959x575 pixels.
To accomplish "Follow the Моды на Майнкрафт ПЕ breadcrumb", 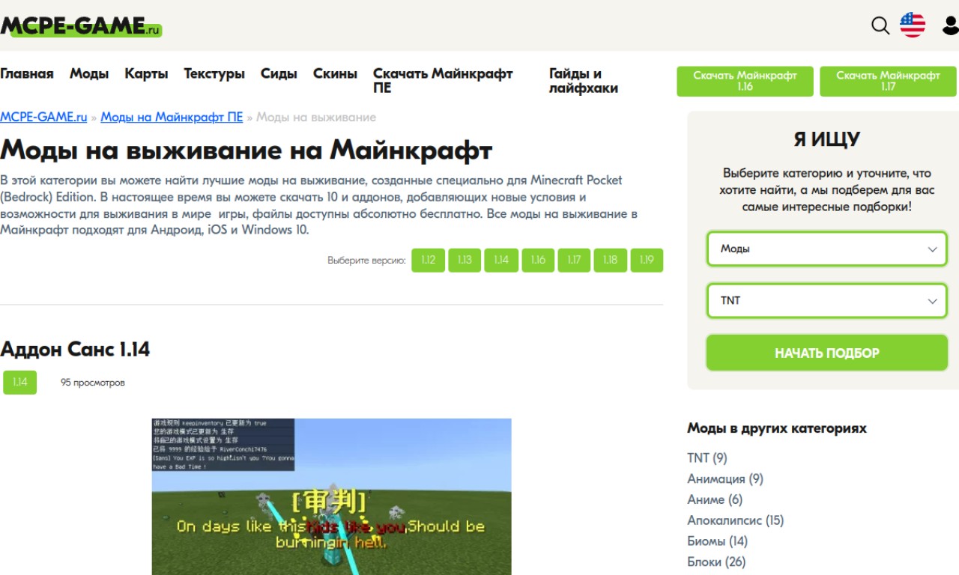I will click(x=172, y=118).
